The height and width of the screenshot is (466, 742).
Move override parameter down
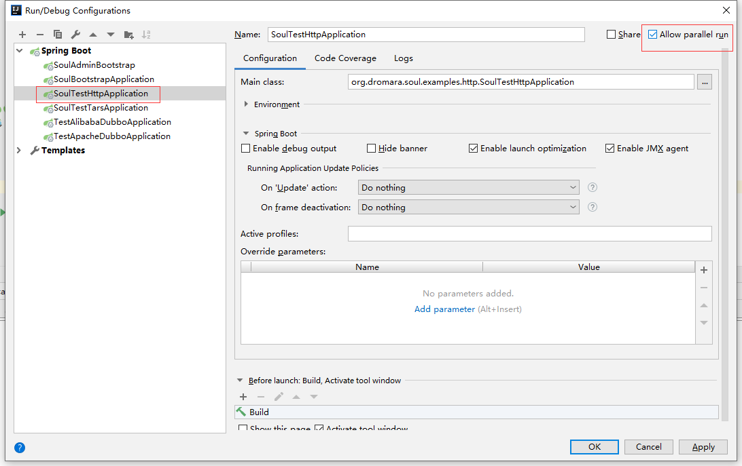[704, 323]
